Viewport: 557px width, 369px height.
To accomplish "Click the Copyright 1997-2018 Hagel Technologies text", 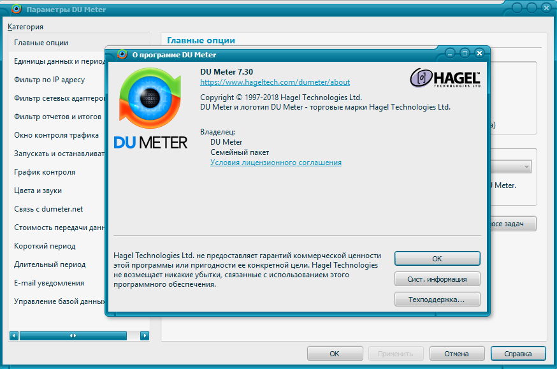I will (x=281, y=98).
